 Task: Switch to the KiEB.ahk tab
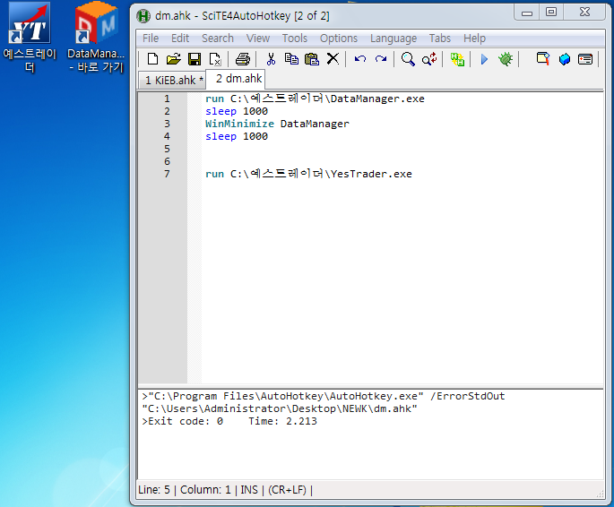coord(170,80)
